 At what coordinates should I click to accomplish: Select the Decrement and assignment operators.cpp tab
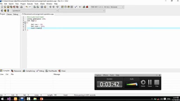tap(38, 14)
